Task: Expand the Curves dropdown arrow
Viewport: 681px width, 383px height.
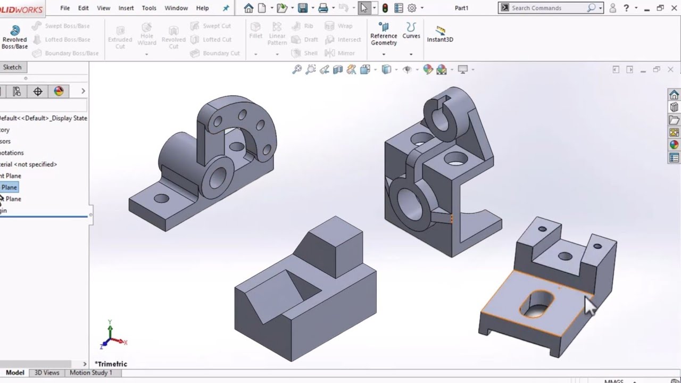Action: pos(411,54)
